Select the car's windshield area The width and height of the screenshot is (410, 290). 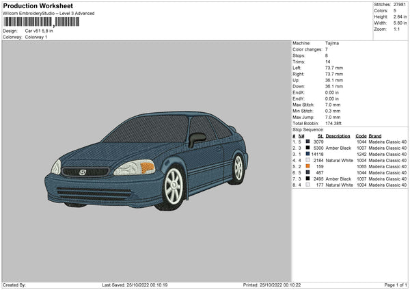click(x=146, y=129)
